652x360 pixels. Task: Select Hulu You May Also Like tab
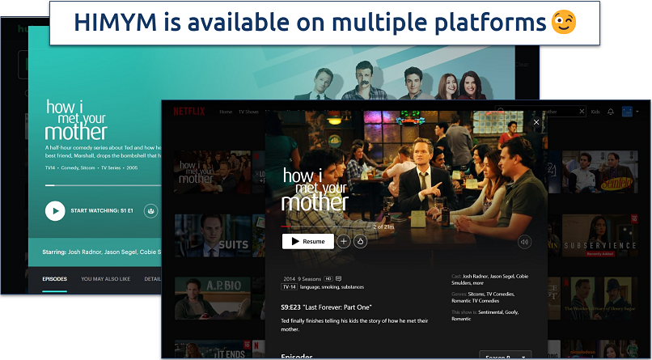point(106,279)
